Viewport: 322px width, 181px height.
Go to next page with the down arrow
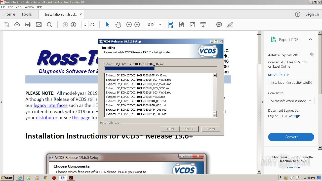click(73, 25)
